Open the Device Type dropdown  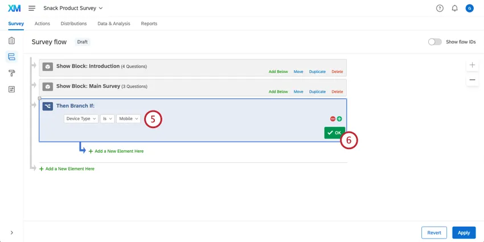coord(81,118)
